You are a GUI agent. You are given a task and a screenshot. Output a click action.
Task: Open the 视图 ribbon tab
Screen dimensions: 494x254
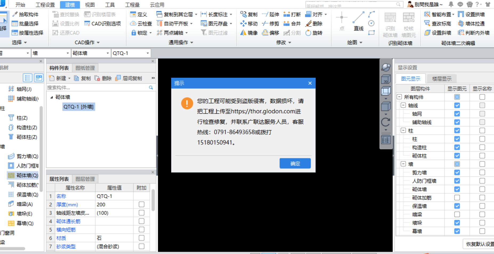[90, 5]
